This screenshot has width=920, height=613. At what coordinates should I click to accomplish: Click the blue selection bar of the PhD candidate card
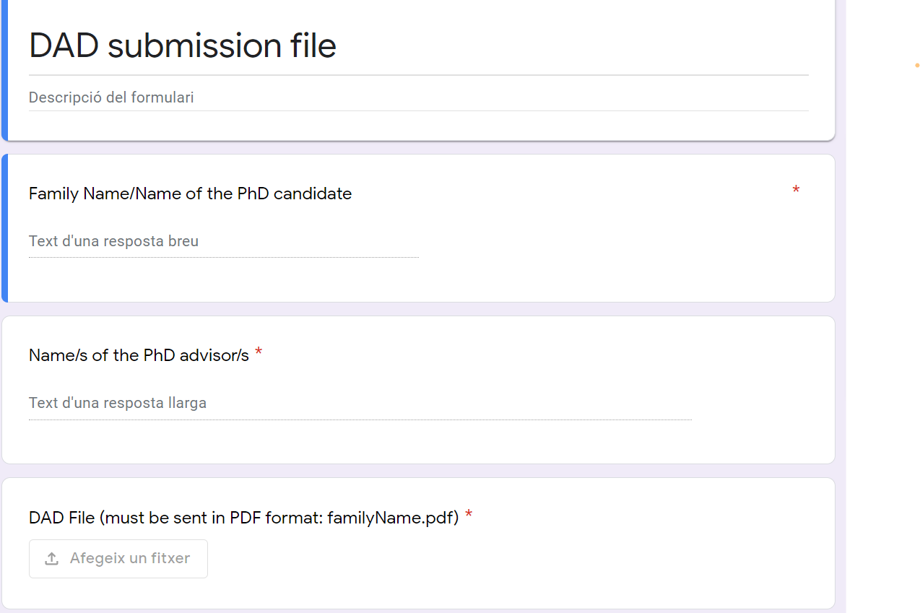(x=4, y=227)
